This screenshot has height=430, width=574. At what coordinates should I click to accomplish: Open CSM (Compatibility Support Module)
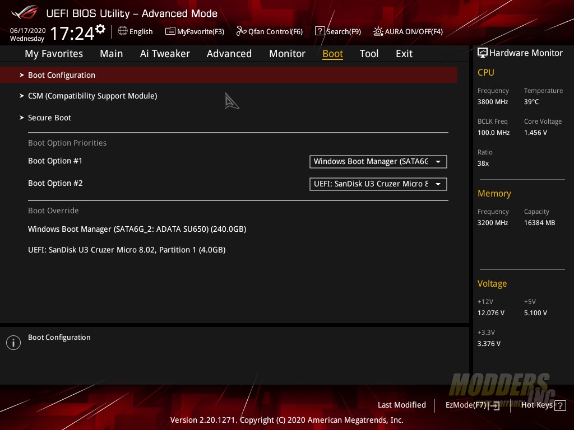point(92,96)
